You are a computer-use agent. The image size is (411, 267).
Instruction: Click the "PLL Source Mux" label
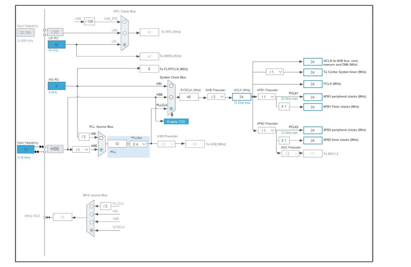pos(101,127)
